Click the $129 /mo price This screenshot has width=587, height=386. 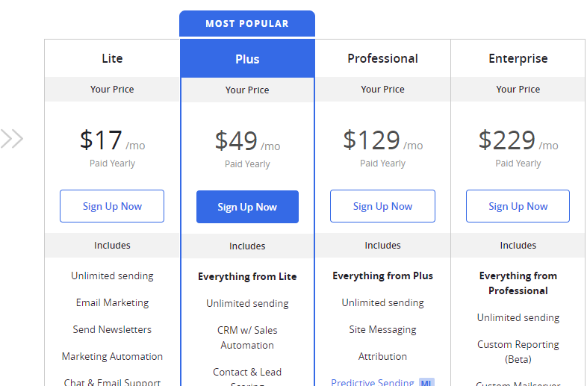[382, 140]
